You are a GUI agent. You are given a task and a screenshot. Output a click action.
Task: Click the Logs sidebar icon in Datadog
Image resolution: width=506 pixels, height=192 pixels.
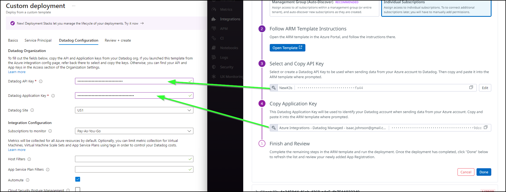tap(214, 57)
